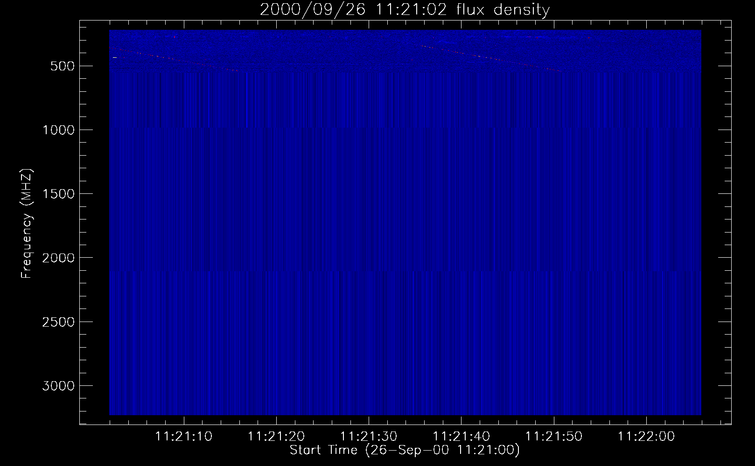Click the 11:21:50 time tick label
Screen dimensions: 755x466
point(554,437)
